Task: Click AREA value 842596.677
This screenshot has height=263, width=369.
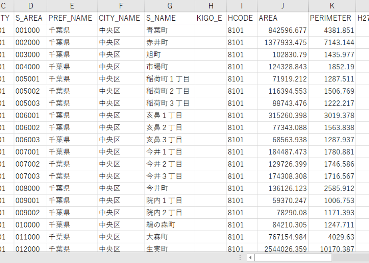Action: click(283, 30)
